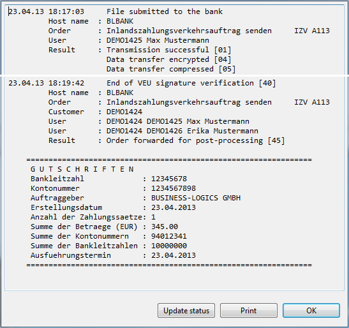
Task: Click the Ausfuehrungstermin 23.04.2013 value
Action: click(x=174, y=255)
